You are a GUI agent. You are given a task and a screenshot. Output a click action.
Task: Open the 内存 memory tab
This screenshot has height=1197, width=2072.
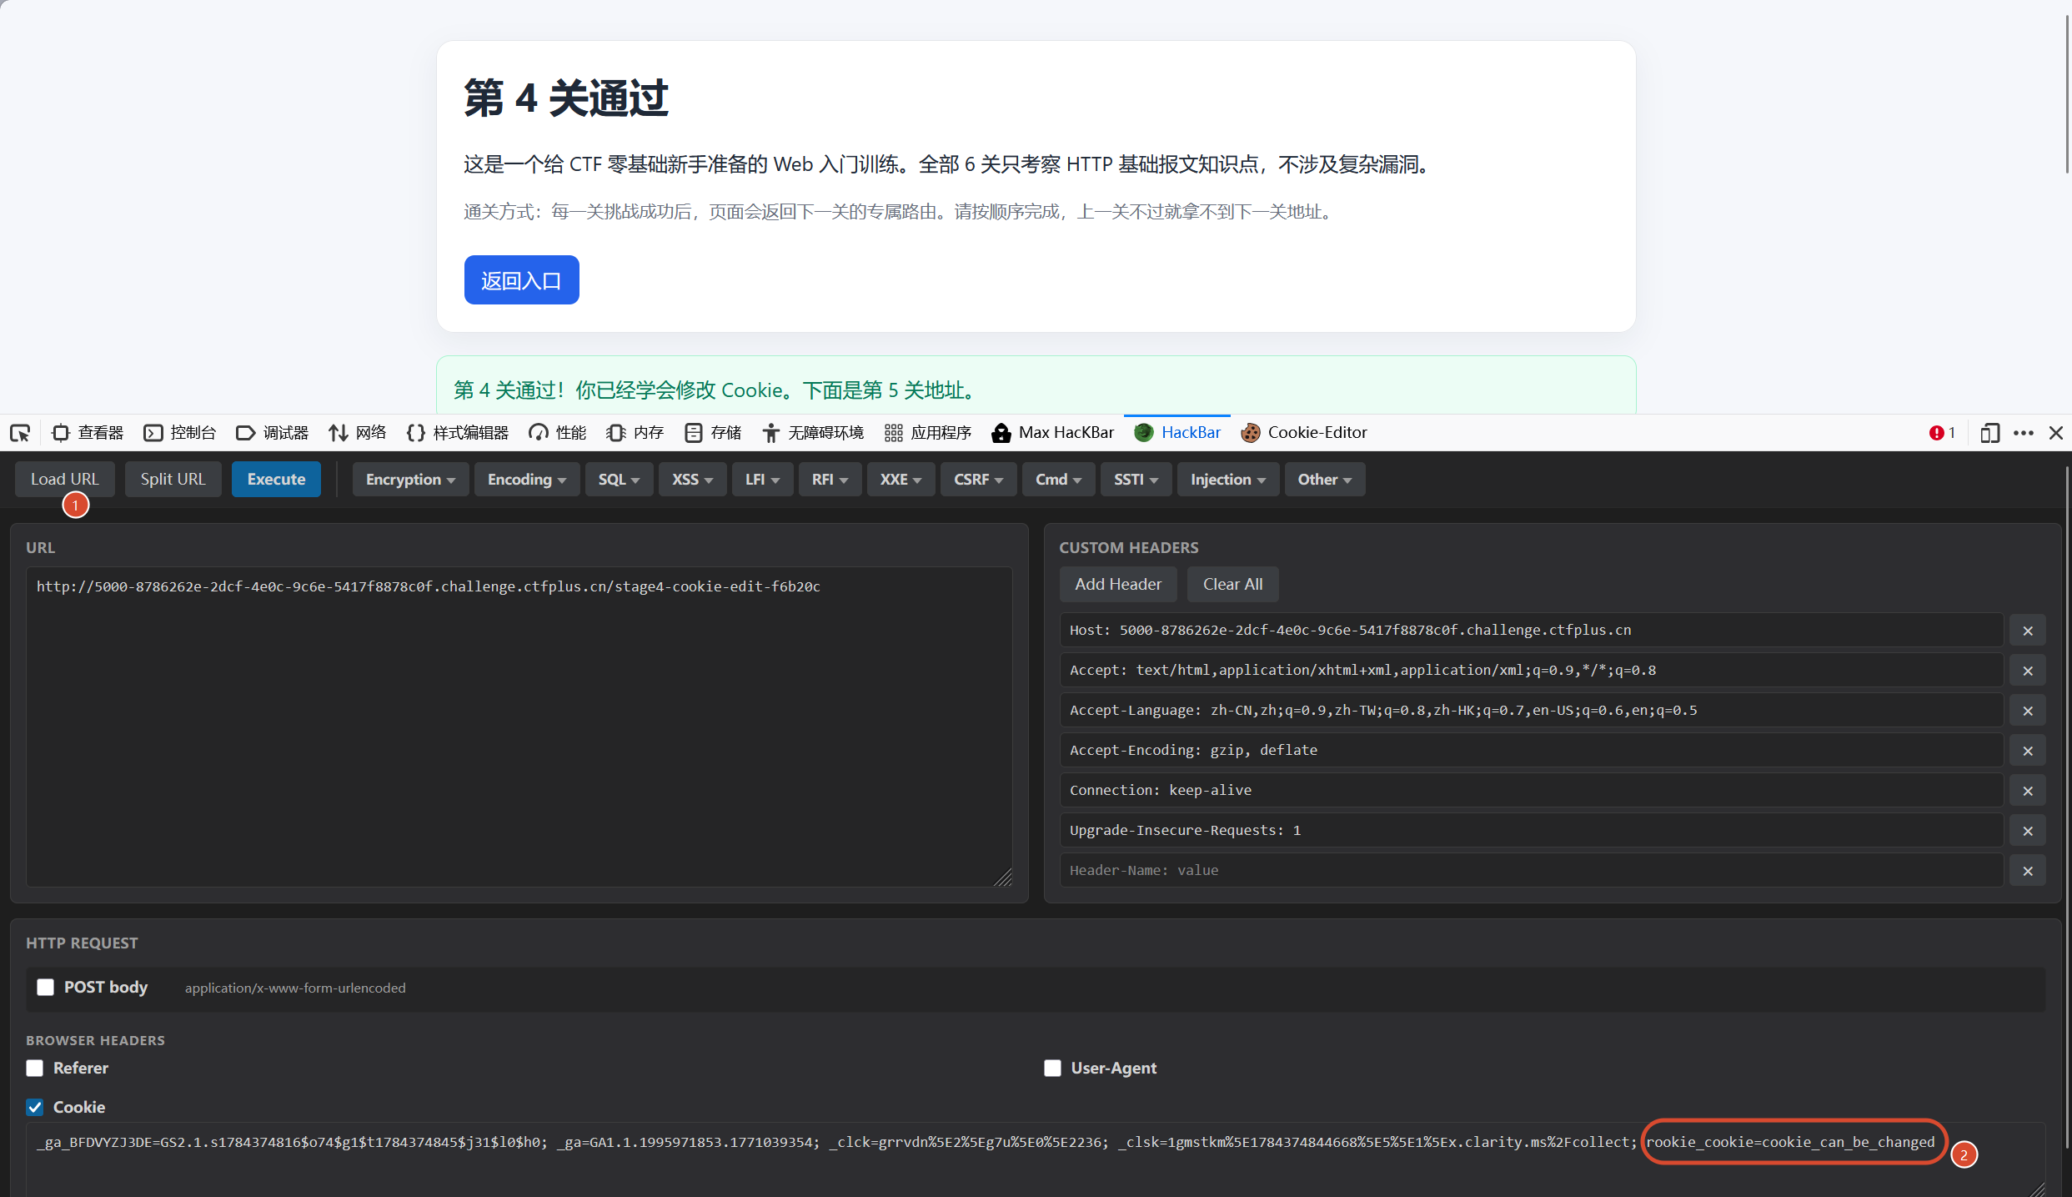pos(635,433)
